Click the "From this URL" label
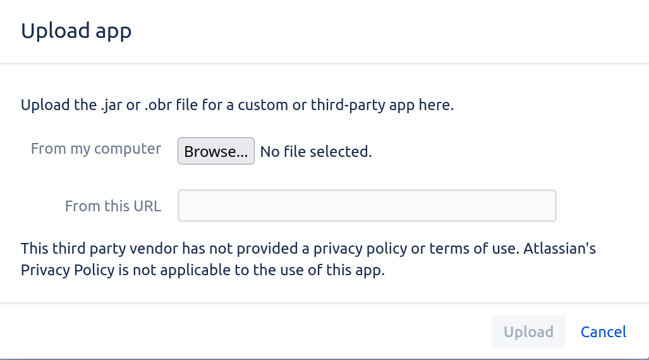 (x=113, y=206)
